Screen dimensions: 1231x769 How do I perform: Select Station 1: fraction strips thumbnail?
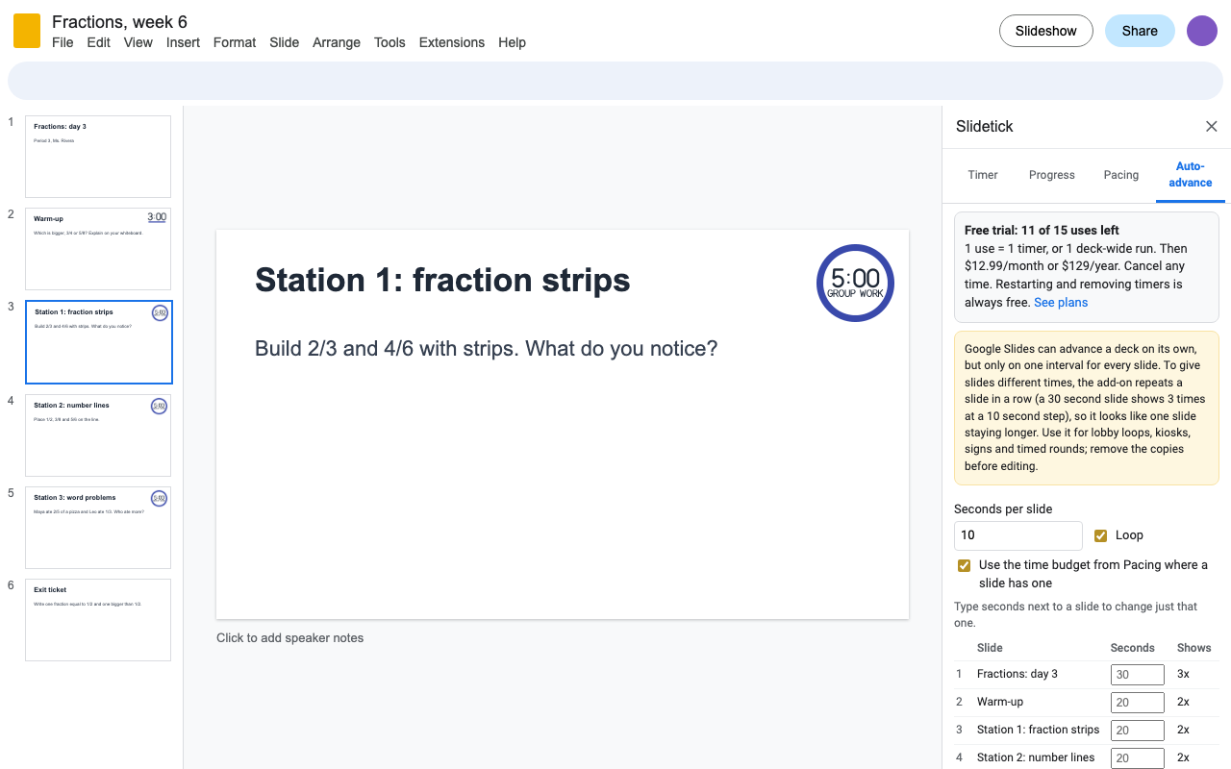(x=98, y=342)
